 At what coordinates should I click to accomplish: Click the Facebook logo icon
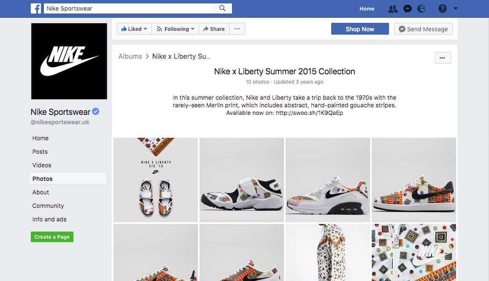pyautogui.click(x=36, y=8)
